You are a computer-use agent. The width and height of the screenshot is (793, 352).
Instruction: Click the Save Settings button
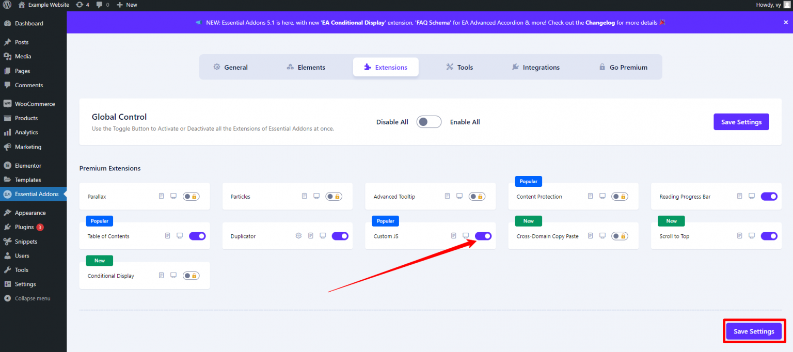pyautogui.click(x=754, y=331)
